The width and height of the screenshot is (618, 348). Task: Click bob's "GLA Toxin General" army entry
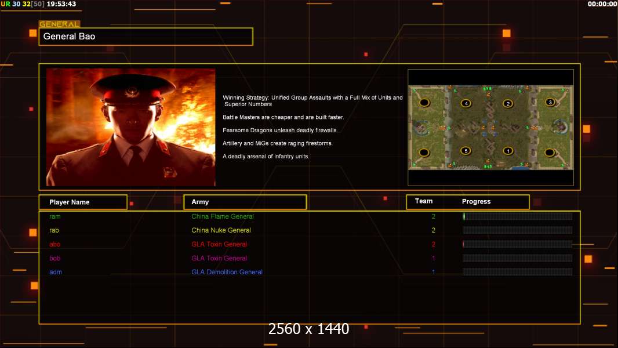click(x=219, y=258)
